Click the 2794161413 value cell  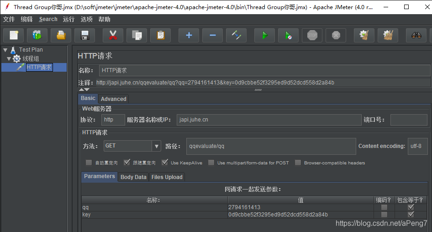click(300, 207)
